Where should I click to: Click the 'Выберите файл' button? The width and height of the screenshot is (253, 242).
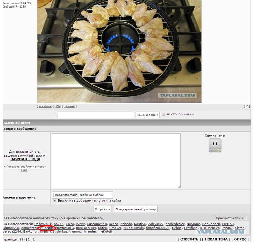click(66, 195)
